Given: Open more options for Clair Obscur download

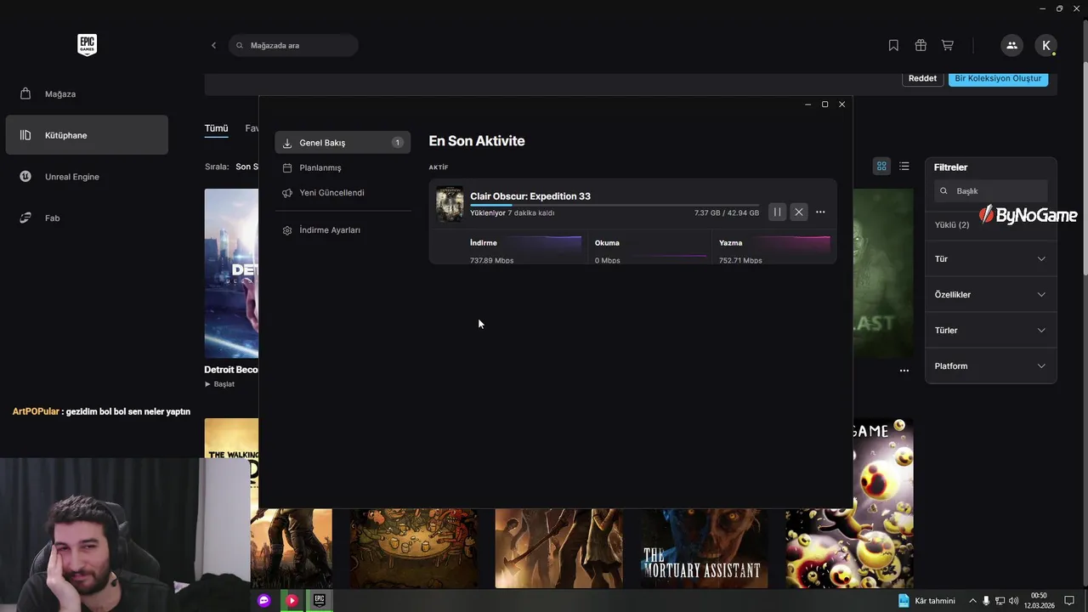Looking at the screenshot, I should pyautogui.click(x=820, y=212).
